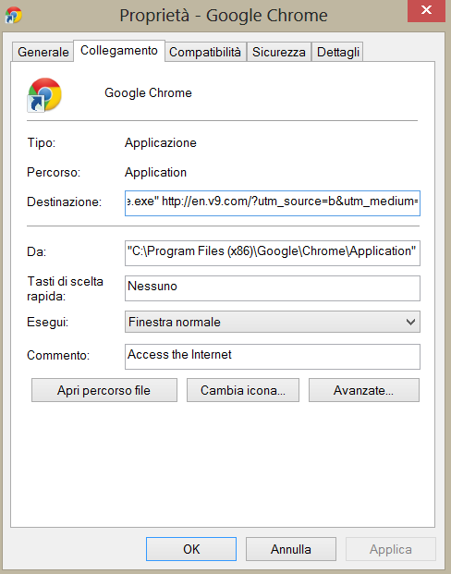Open the Compatibilità tab
451x574 pixels.
click(205, 52)
